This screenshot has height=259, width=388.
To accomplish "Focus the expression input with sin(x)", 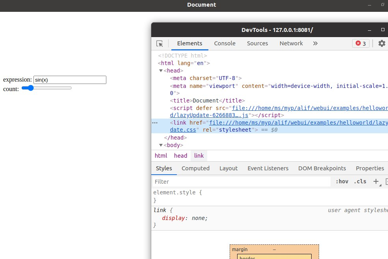I will (70, 80).
